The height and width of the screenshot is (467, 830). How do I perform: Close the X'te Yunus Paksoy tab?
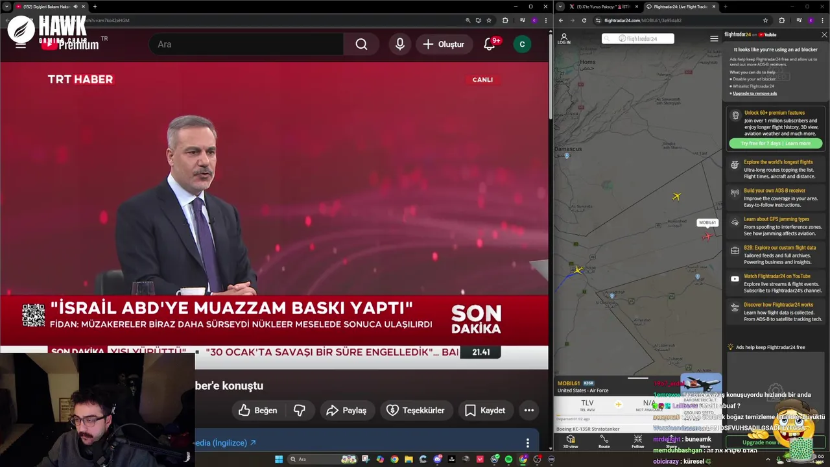637,6
